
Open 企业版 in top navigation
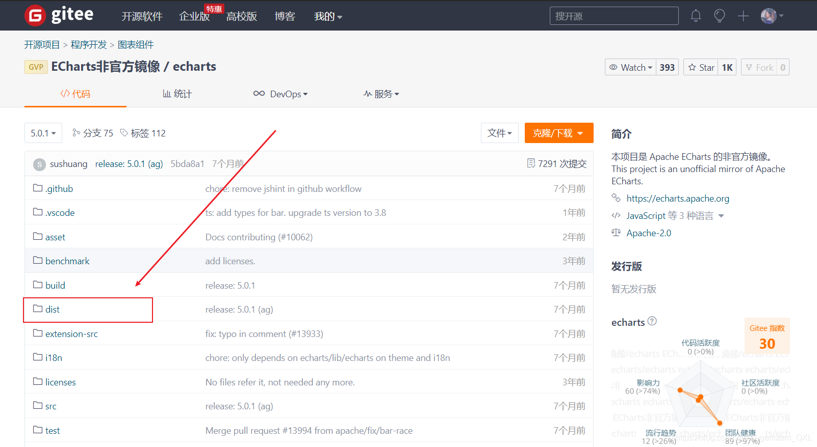[194, 16]
